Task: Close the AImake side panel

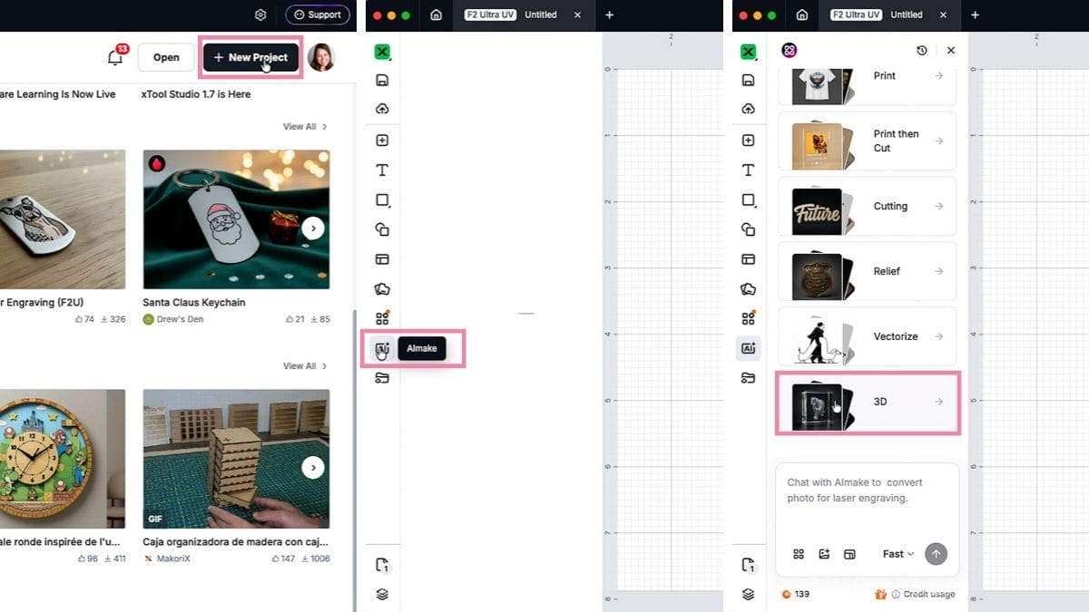Action: [950, 51]
